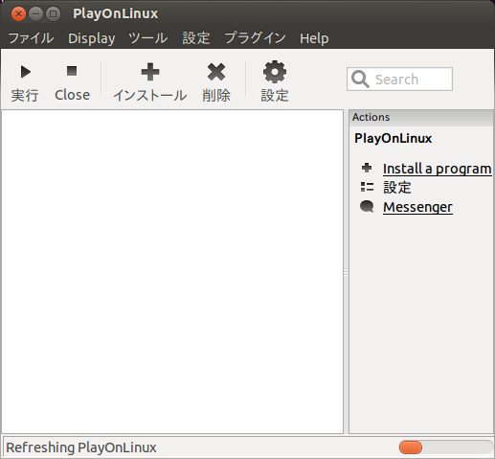Screen dimensions: 495x459
Task: Maximize the PlayOnLinux window
Action: 53,14
